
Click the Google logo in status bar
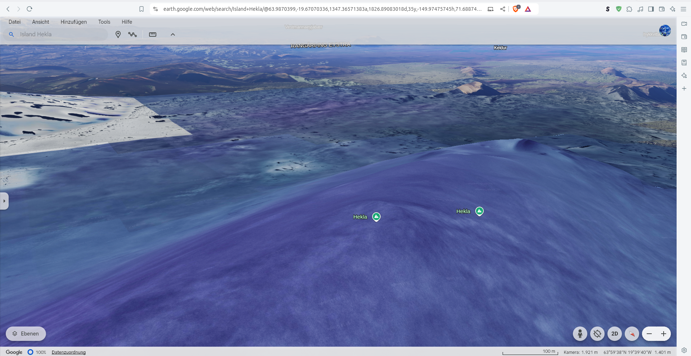click(x=14, y=352)
